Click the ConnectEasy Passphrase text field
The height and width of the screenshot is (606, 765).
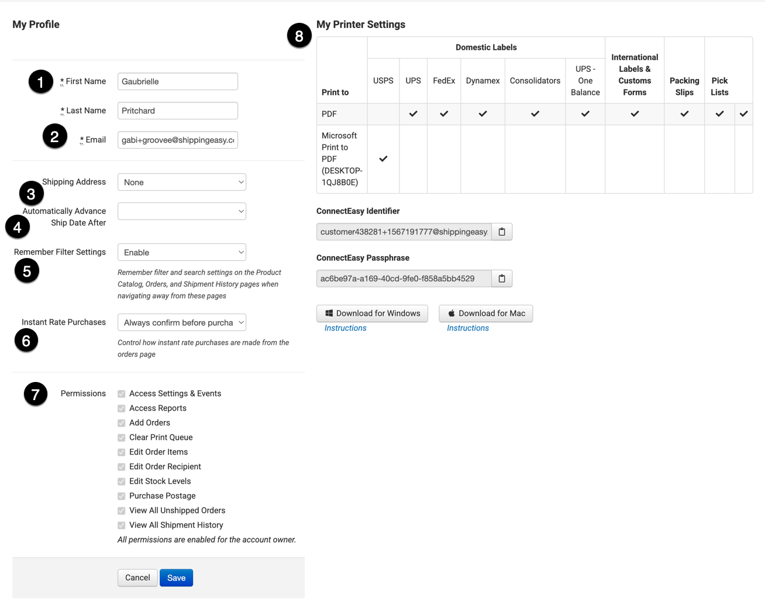[404, 278]
